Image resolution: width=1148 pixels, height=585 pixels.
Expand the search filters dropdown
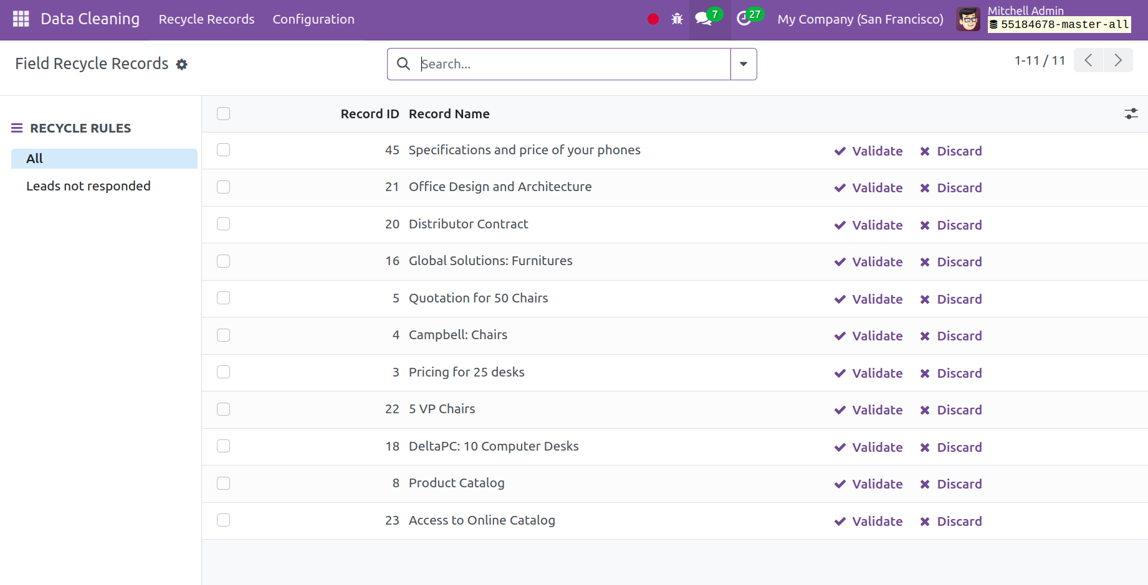click(x=743, y=63)
